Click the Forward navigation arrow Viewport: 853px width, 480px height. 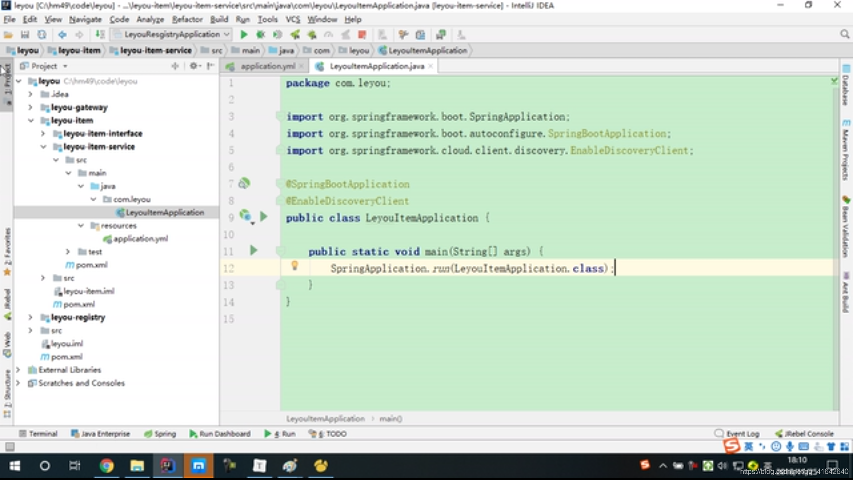tap(79, 35)
